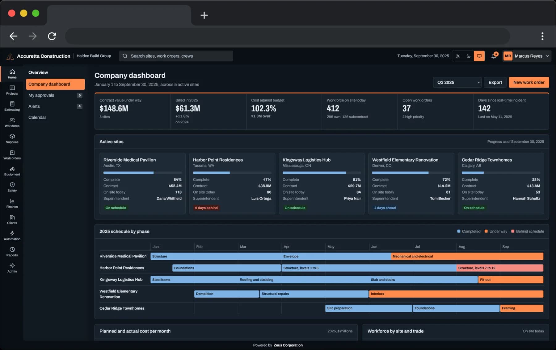Viewport: 556px width, 350px height.
Task: Open Riverside Medical Pavilion site card
Action: click(142, 183)
